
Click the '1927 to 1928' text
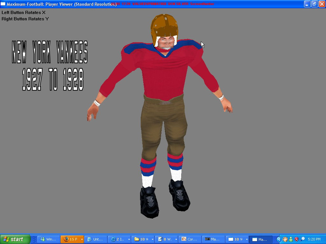tap(53, 79)
